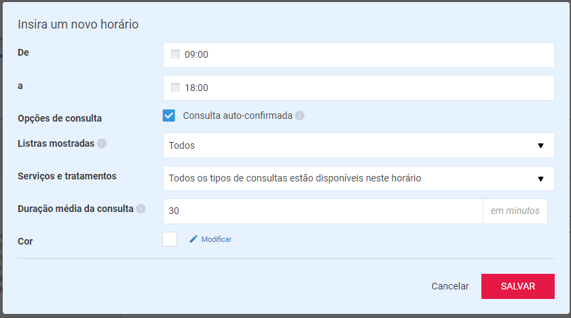The width and height of the screenshot is (571, 318).
Task: Click the duration field showing 30
Action: pos(323,211)
